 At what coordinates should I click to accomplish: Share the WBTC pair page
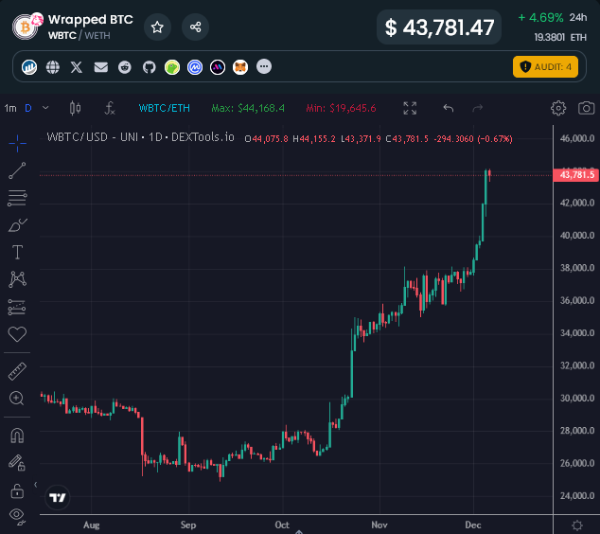pyautogui.click(x=195, y=27)
